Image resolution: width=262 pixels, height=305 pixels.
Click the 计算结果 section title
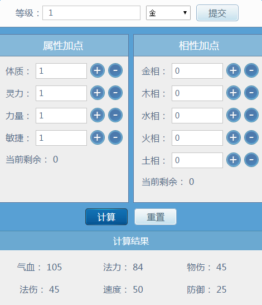131,241
